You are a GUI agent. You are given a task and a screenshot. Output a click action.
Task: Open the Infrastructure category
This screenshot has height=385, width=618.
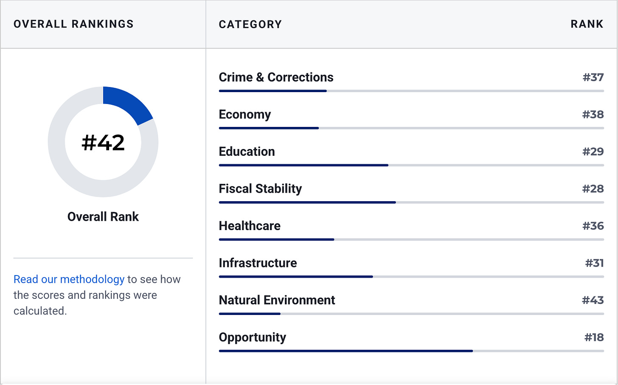[258, 263]
